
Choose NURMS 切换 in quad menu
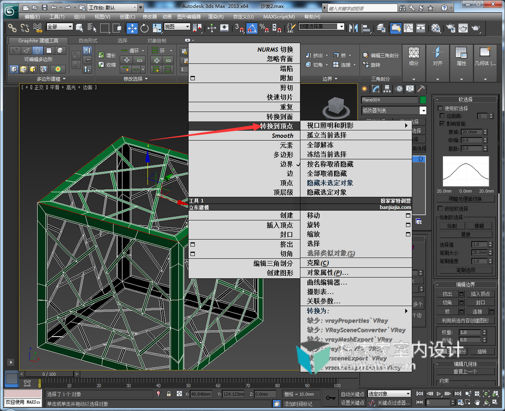[x=244, y=49]
